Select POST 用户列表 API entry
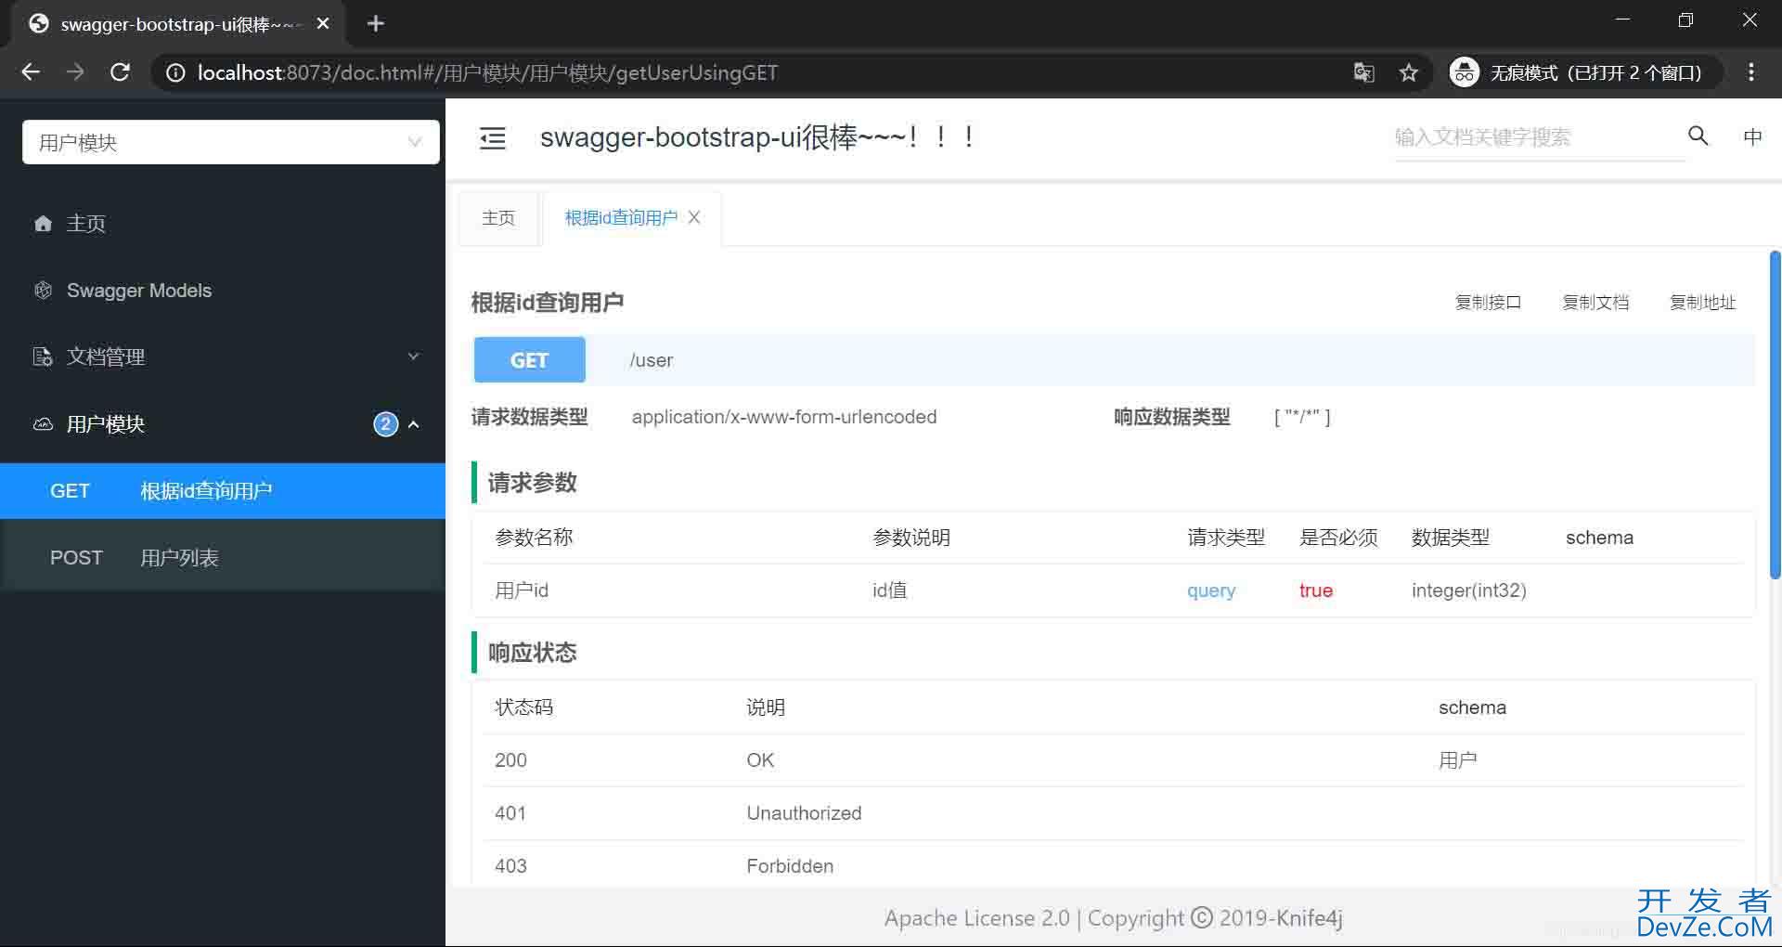The width and height of the screenshot is (1782, 947). point(223,558)
